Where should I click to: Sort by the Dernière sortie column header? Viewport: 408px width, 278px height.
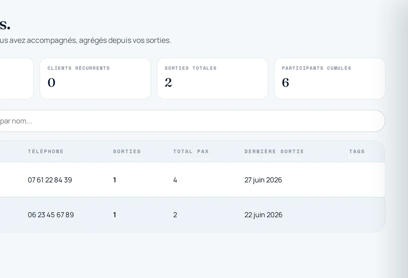(x=274, y=151)
